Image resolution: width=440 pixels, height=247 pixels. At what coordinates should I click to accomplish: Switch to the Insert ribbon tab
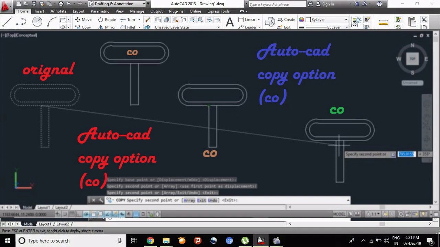[39, 11]
